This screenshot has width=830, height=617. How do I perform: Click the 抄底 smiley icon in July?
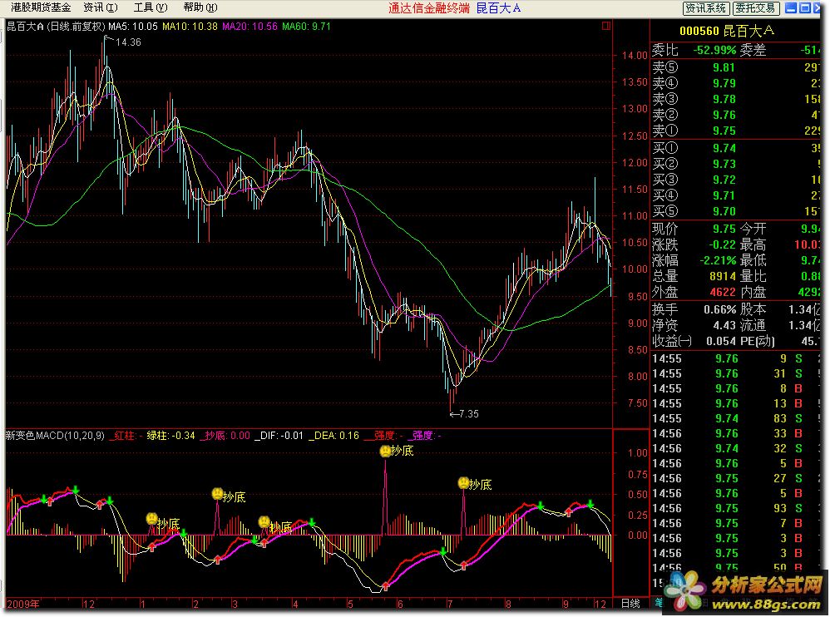tap(464, 483)
